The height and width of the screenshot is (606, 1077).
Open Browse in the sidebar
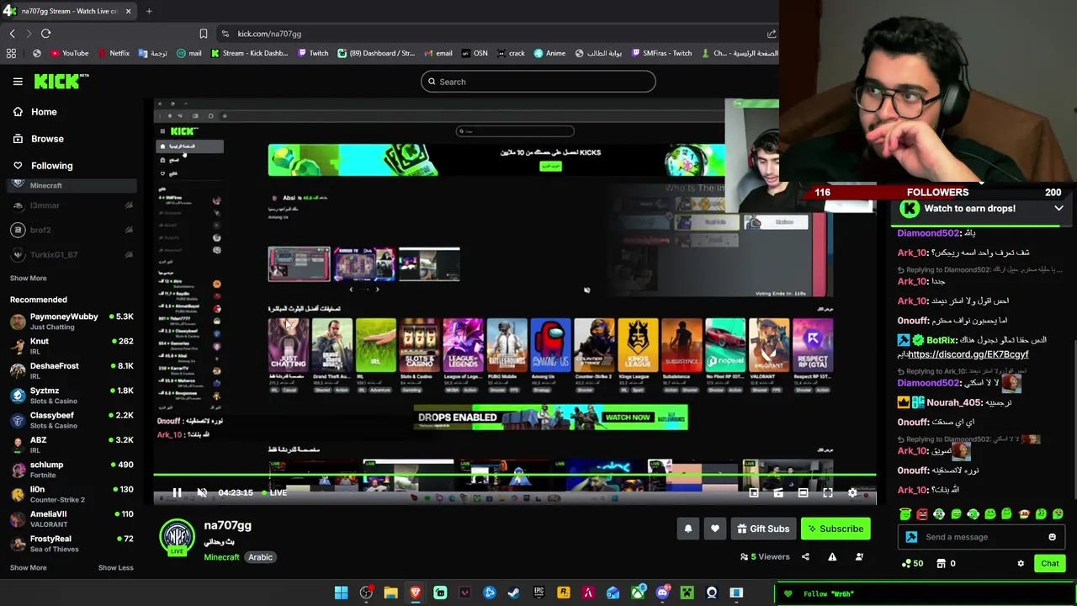(x=38, y=139)
